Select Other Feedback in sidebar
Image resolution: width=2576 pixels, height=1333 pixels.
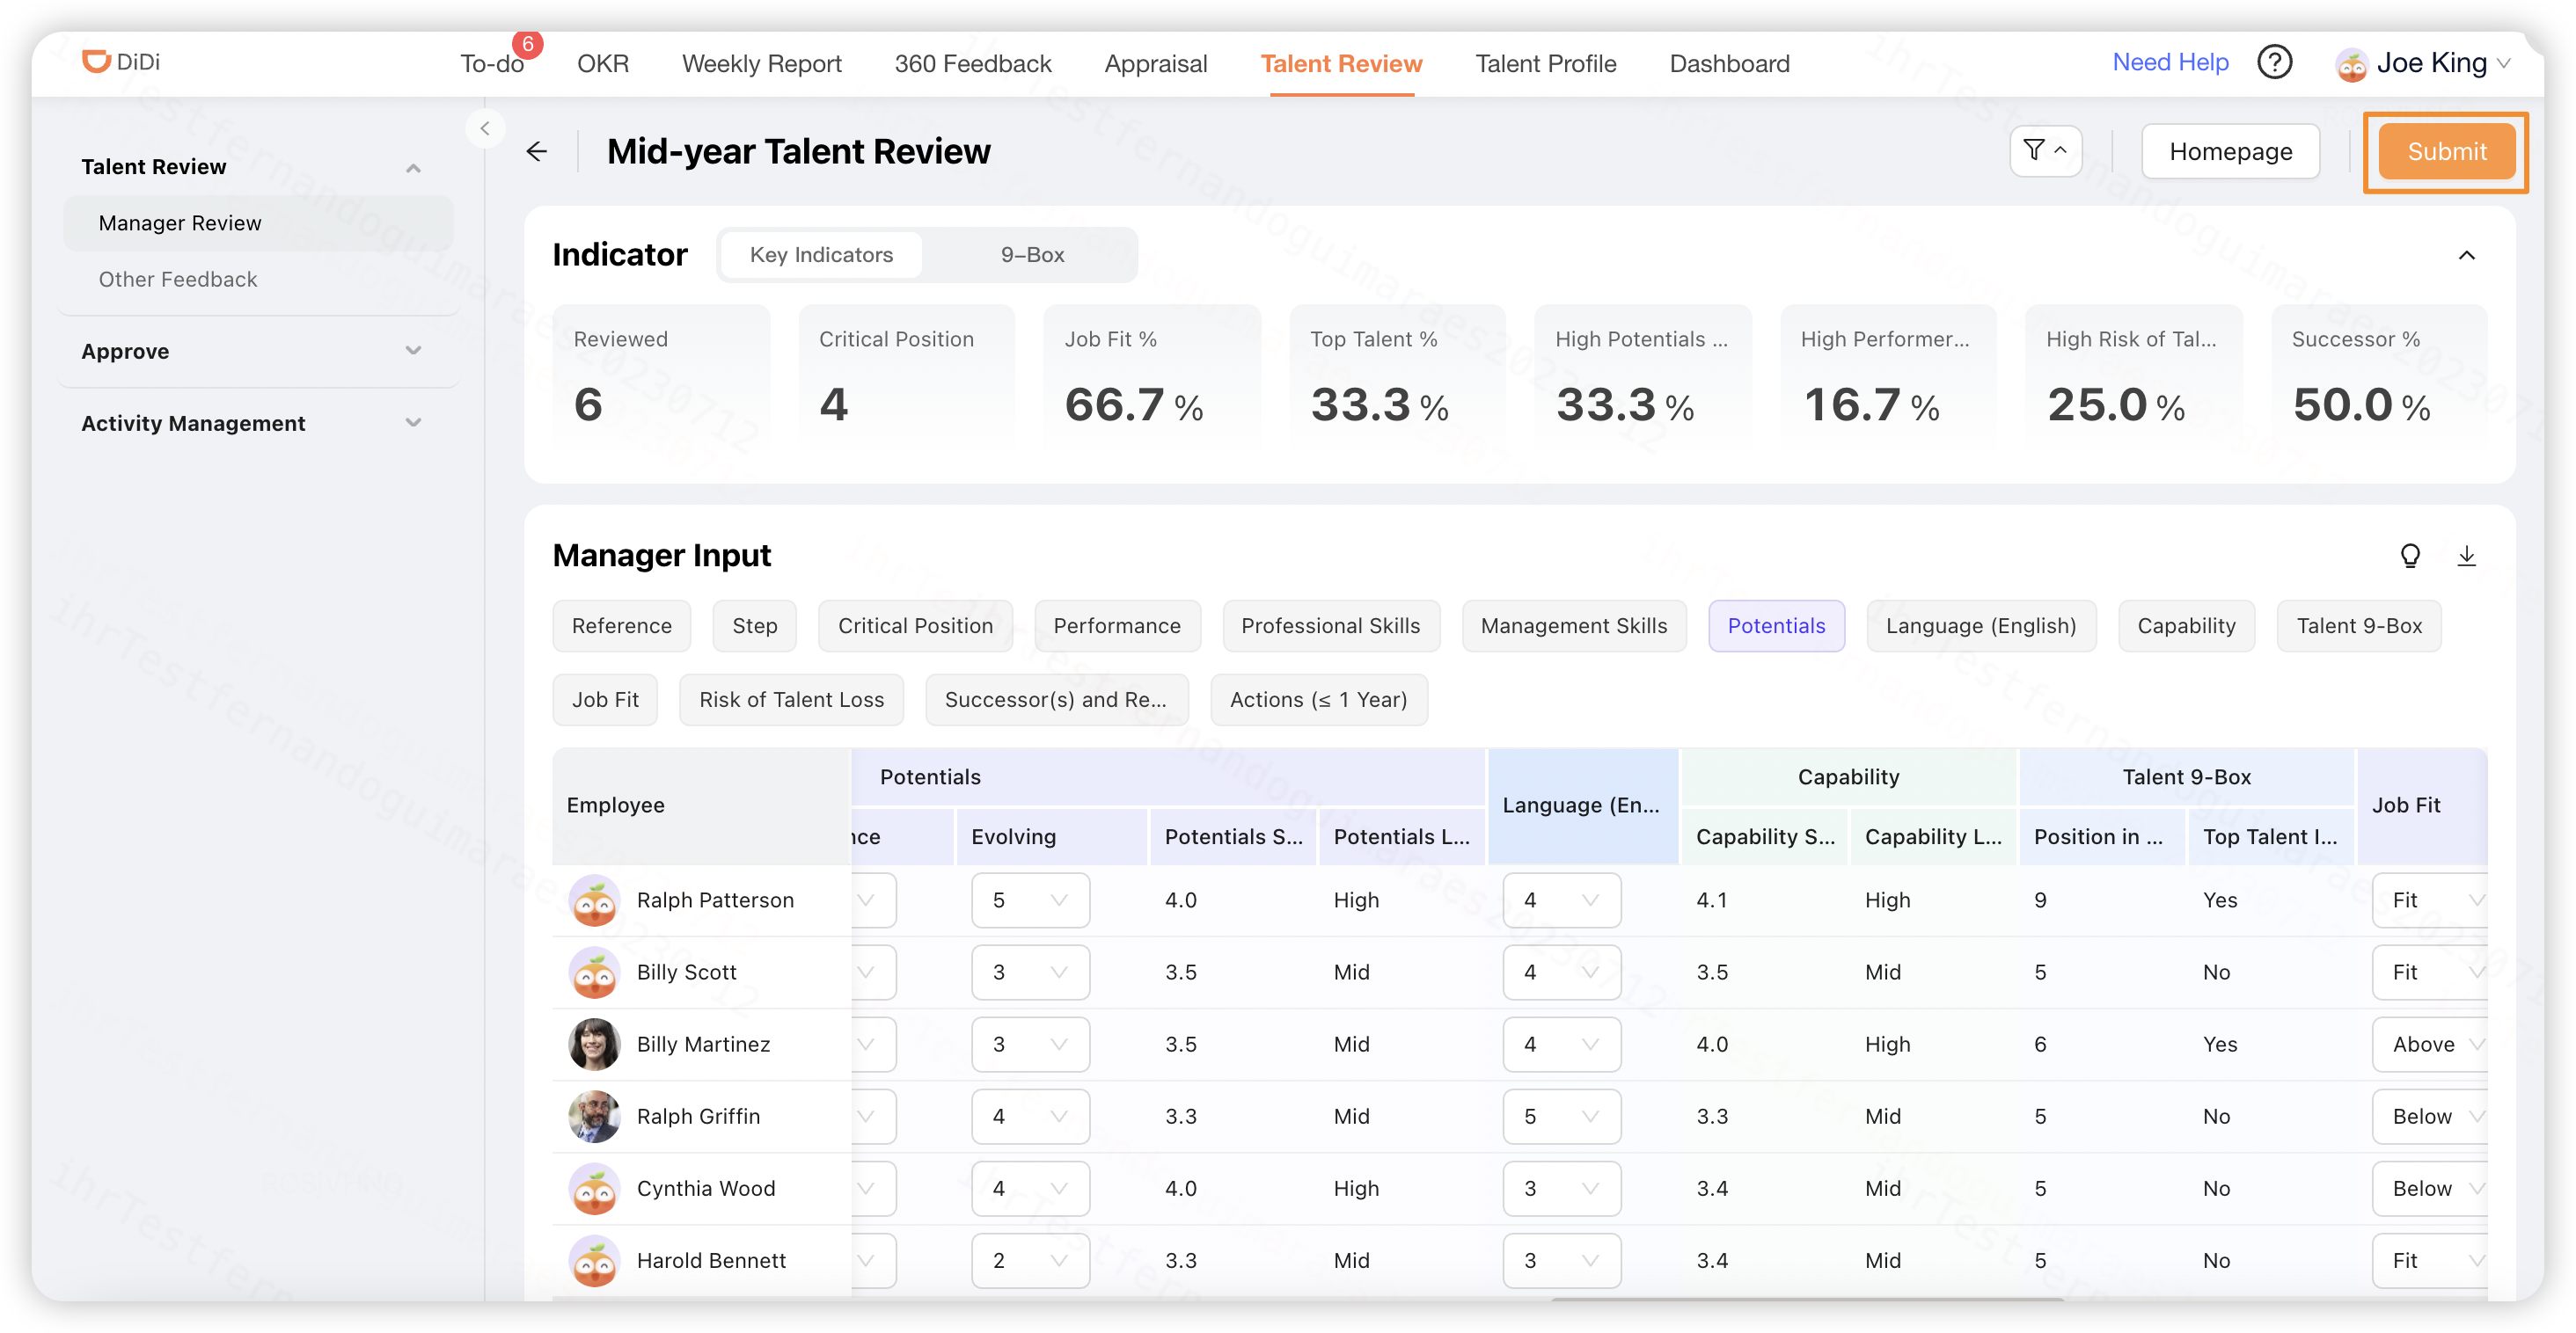coord(258,279)
